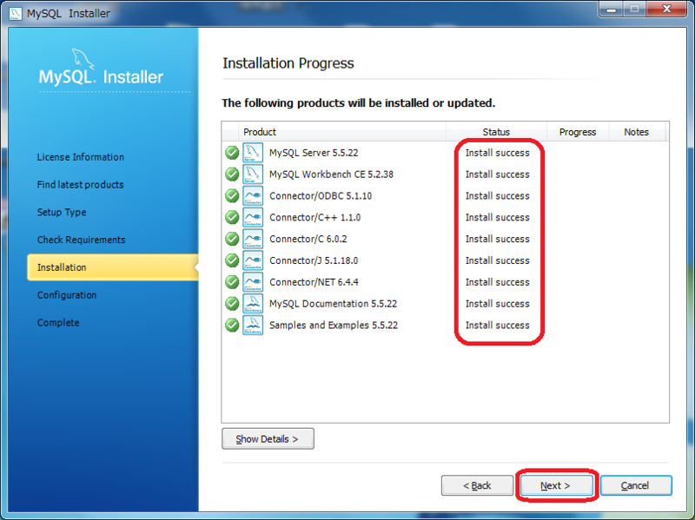Select the Configuration step in sidebar
Image resolution: width=695 pixels, height=520 pixels.
[x=67, y=295]
